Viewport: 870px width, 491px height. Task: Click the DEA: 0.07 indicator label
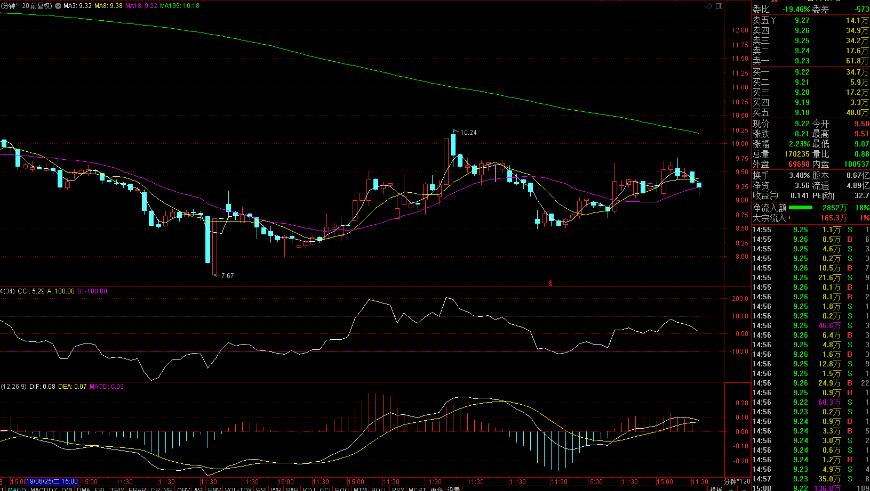coord(72,387)
